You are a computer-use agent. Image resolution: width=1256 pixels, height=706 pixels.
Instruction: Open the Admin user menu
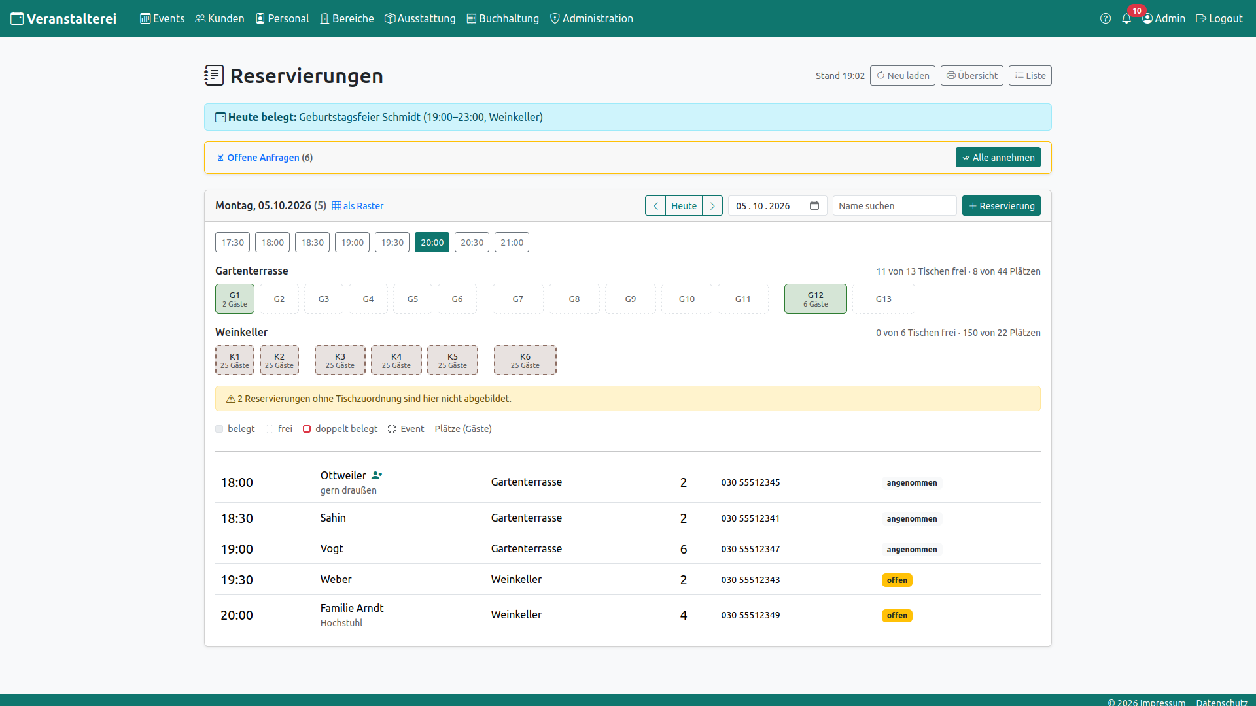(1164, 18)
